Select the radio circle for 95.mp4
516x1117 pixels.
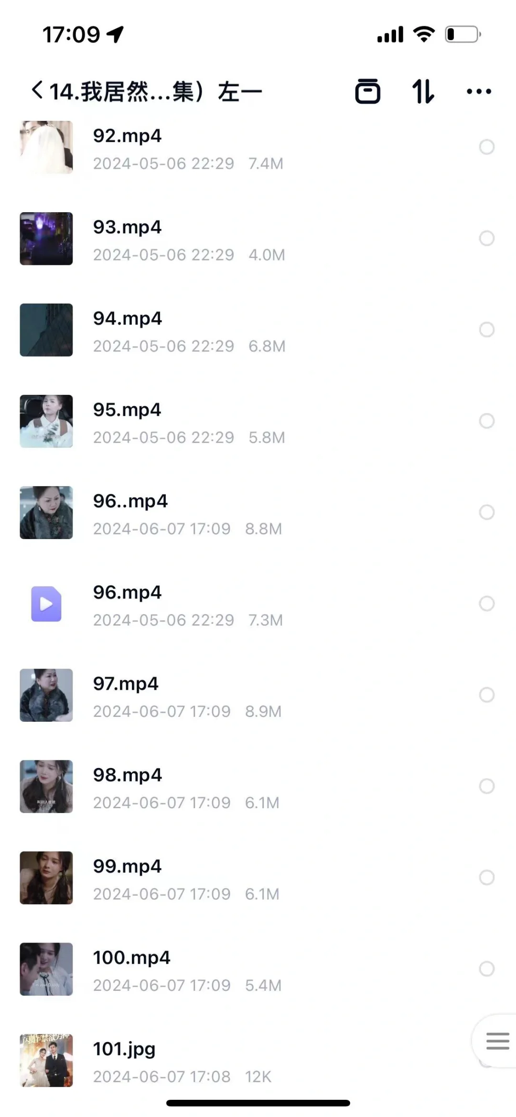tap(487, 421)
